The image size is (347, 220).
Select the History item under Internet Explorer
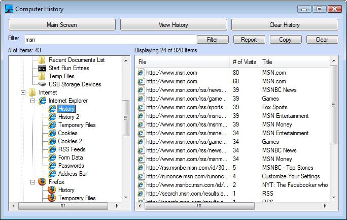pyautogui.click(x=66, y=109)
